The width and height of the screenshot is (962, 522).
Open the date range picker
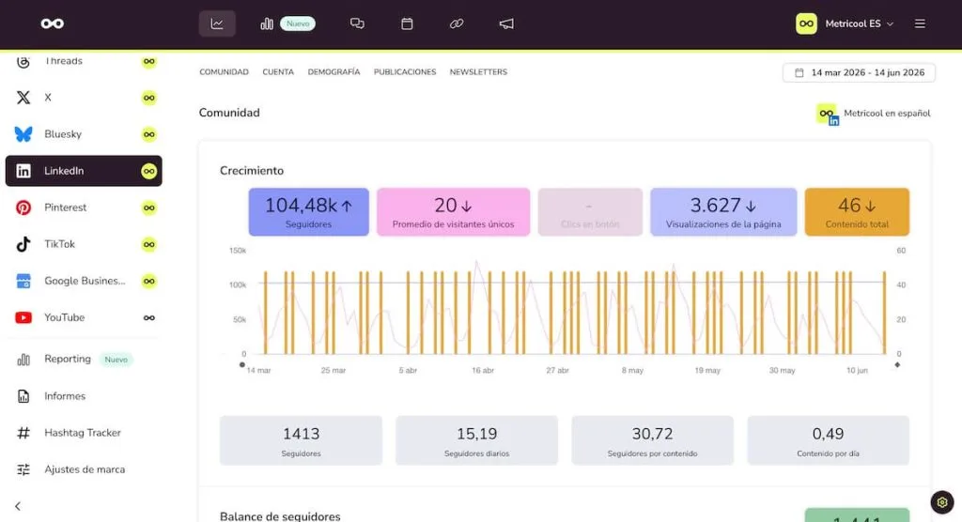point(859,72)
